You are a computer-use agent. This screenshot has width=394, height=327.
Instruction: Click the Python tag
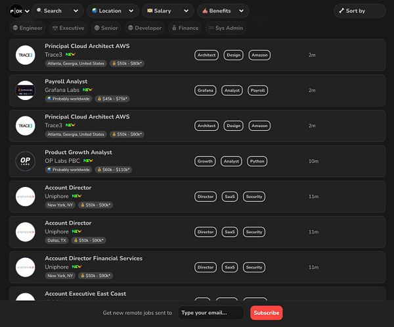click(257, 161)
